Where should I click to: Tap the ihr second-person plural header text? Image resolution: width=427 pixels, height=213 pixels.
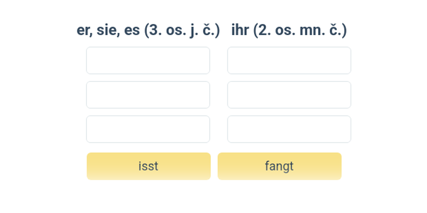tap(289, 30)
